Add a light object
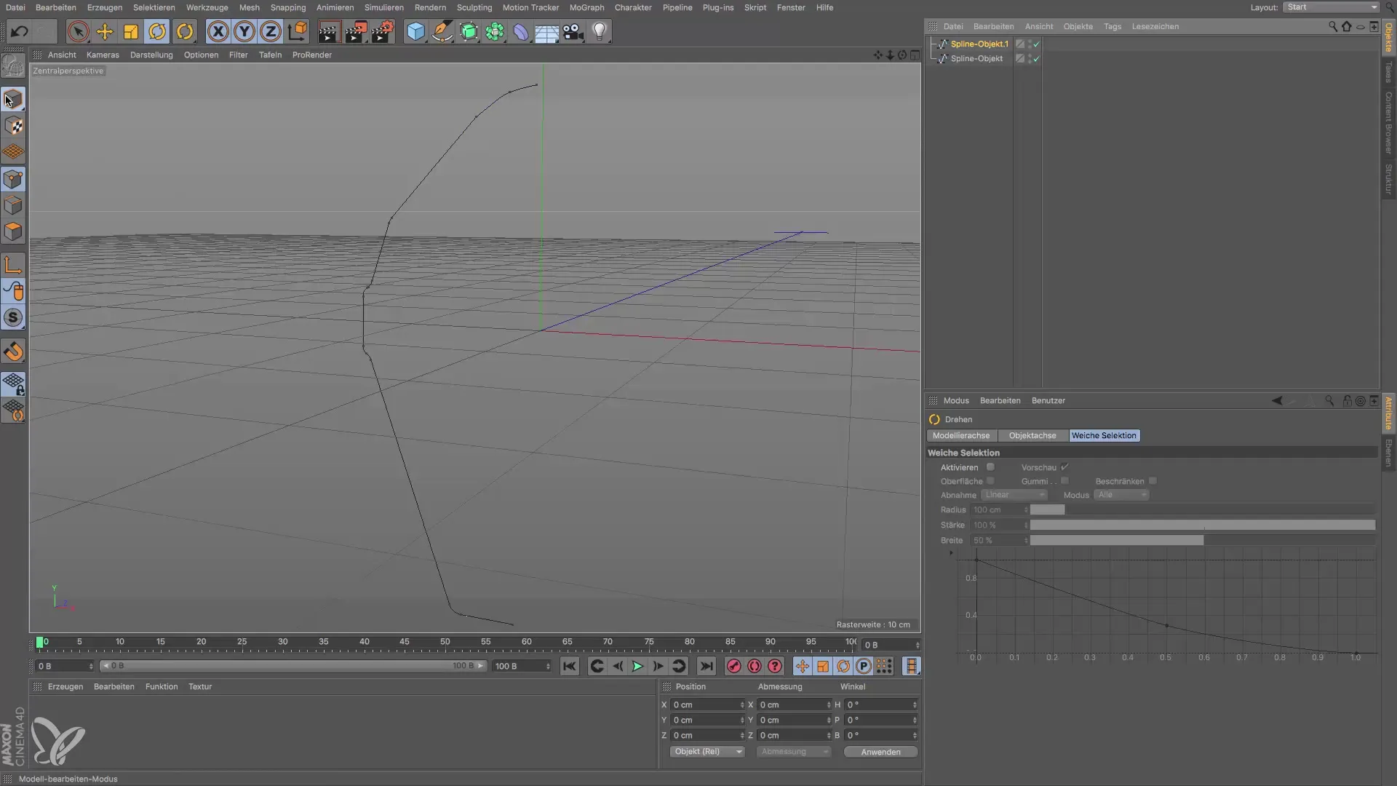This screenshot has height=786, width=1397. pos(600,31)
